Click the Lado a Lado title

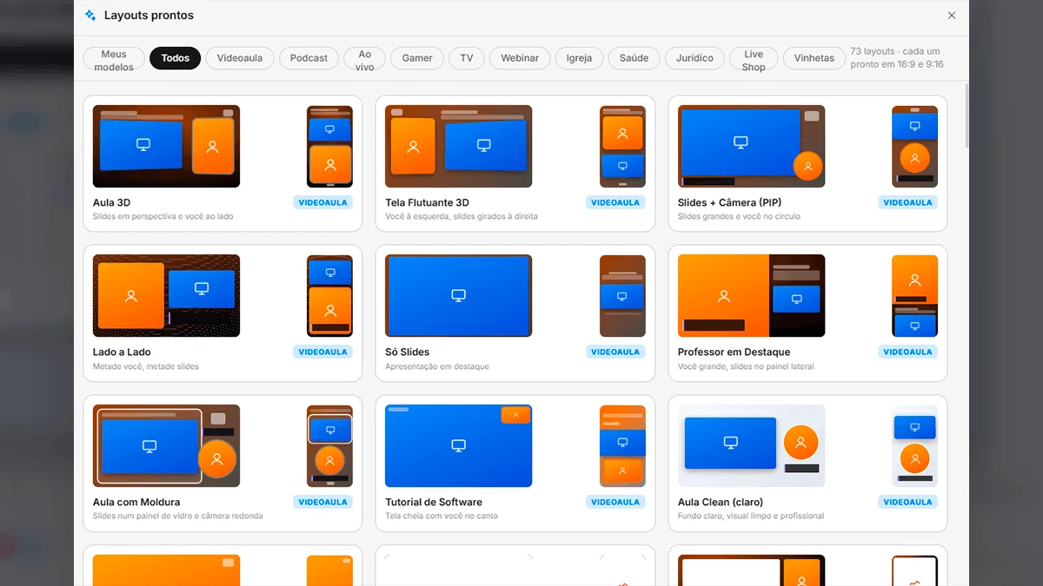pos(122,352)
